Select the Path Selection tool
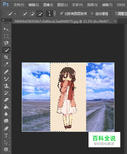127x154 pixels. (6, 142)
